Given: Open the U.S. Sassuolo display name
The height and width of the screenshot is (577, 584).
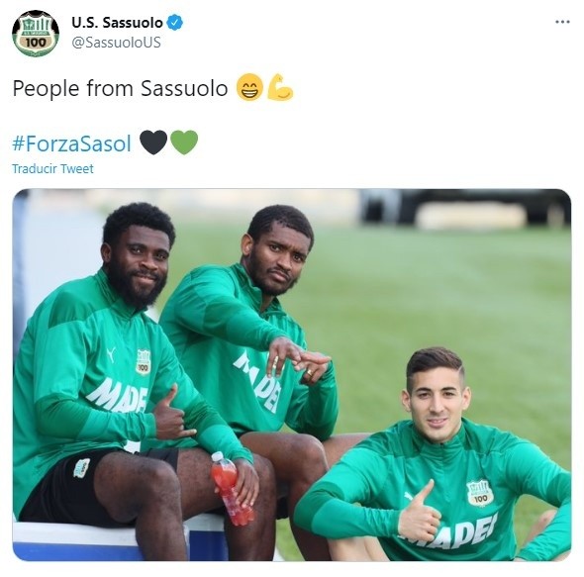Looking at the screenshot, I should coord(117,23).
